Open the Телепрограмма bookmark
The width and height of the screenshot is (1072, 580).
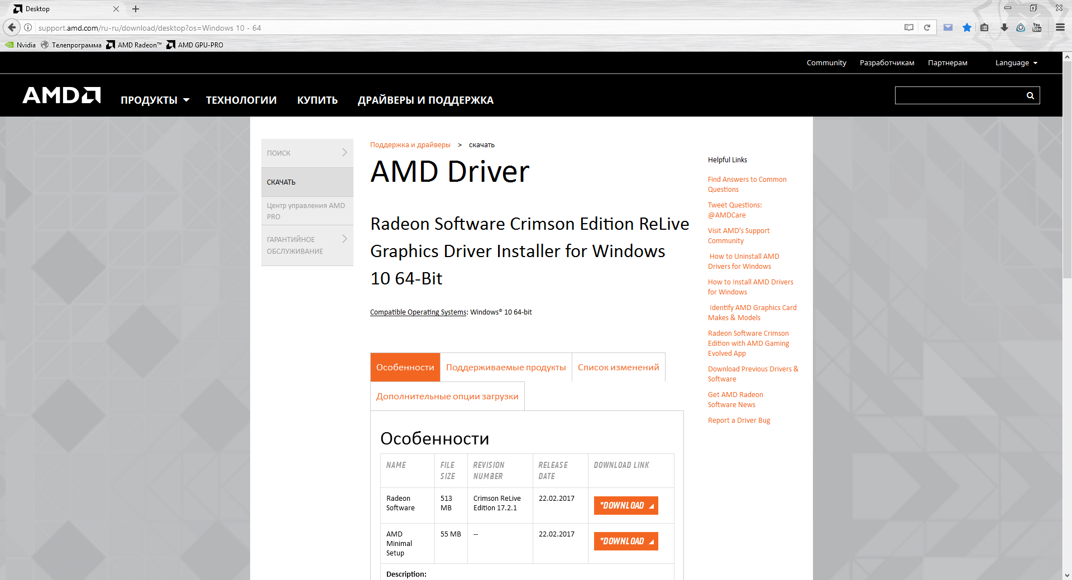(x=71, y=45)
